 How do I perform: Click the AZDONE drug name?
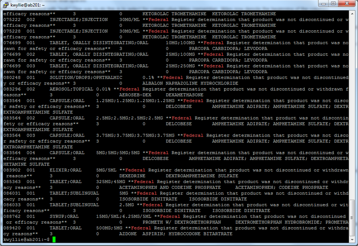[x=128, y=234]
